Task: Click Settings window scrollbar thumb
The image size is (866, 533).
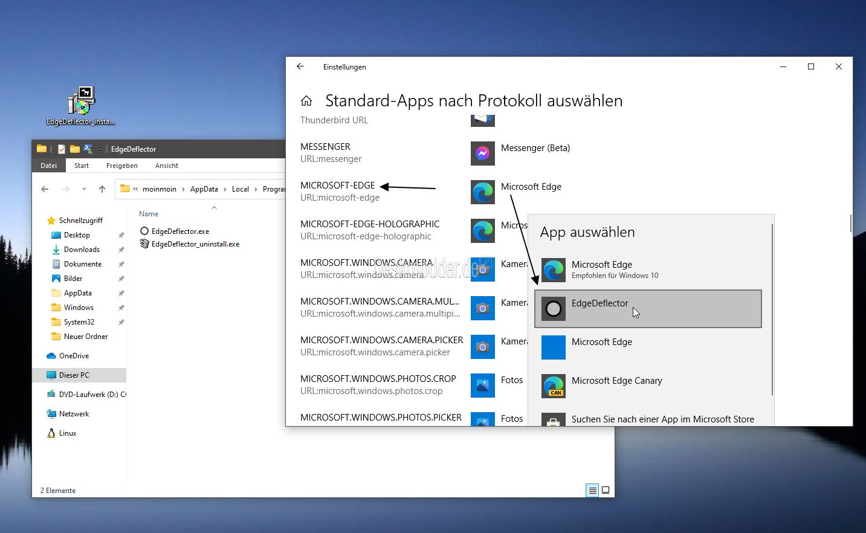Action: (x=850, y=223)
